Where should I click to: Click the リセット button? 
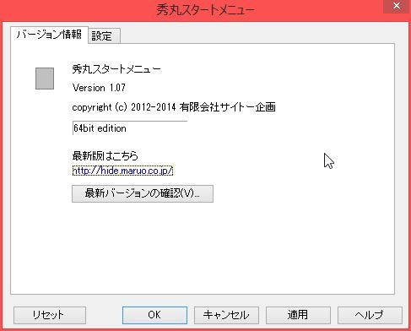coord(50,315)
